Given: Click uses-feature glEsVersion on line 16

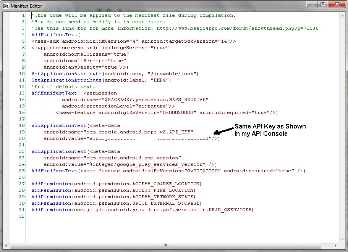Looking at the screenshot, I should coord(167,113).
